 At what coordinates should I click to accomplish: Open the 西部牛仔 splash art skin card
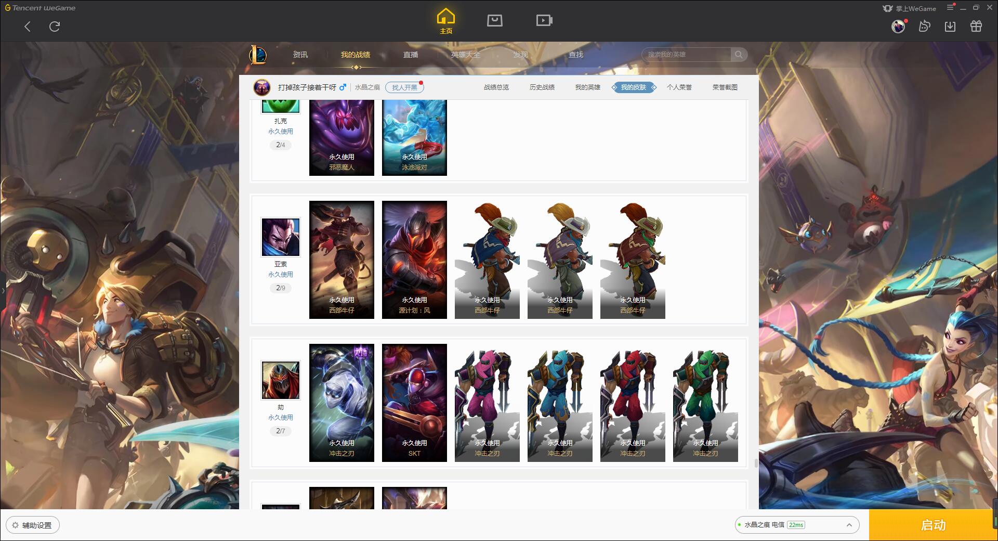click(x=342, y=260)
